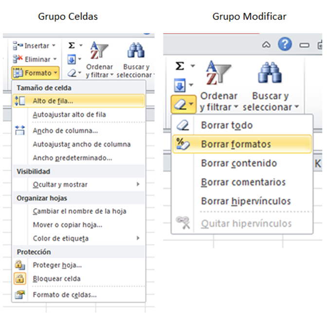Open the Eliminar dropdown
The height and width of the screenshot is (313, 330).
click(x=33, y=59)
